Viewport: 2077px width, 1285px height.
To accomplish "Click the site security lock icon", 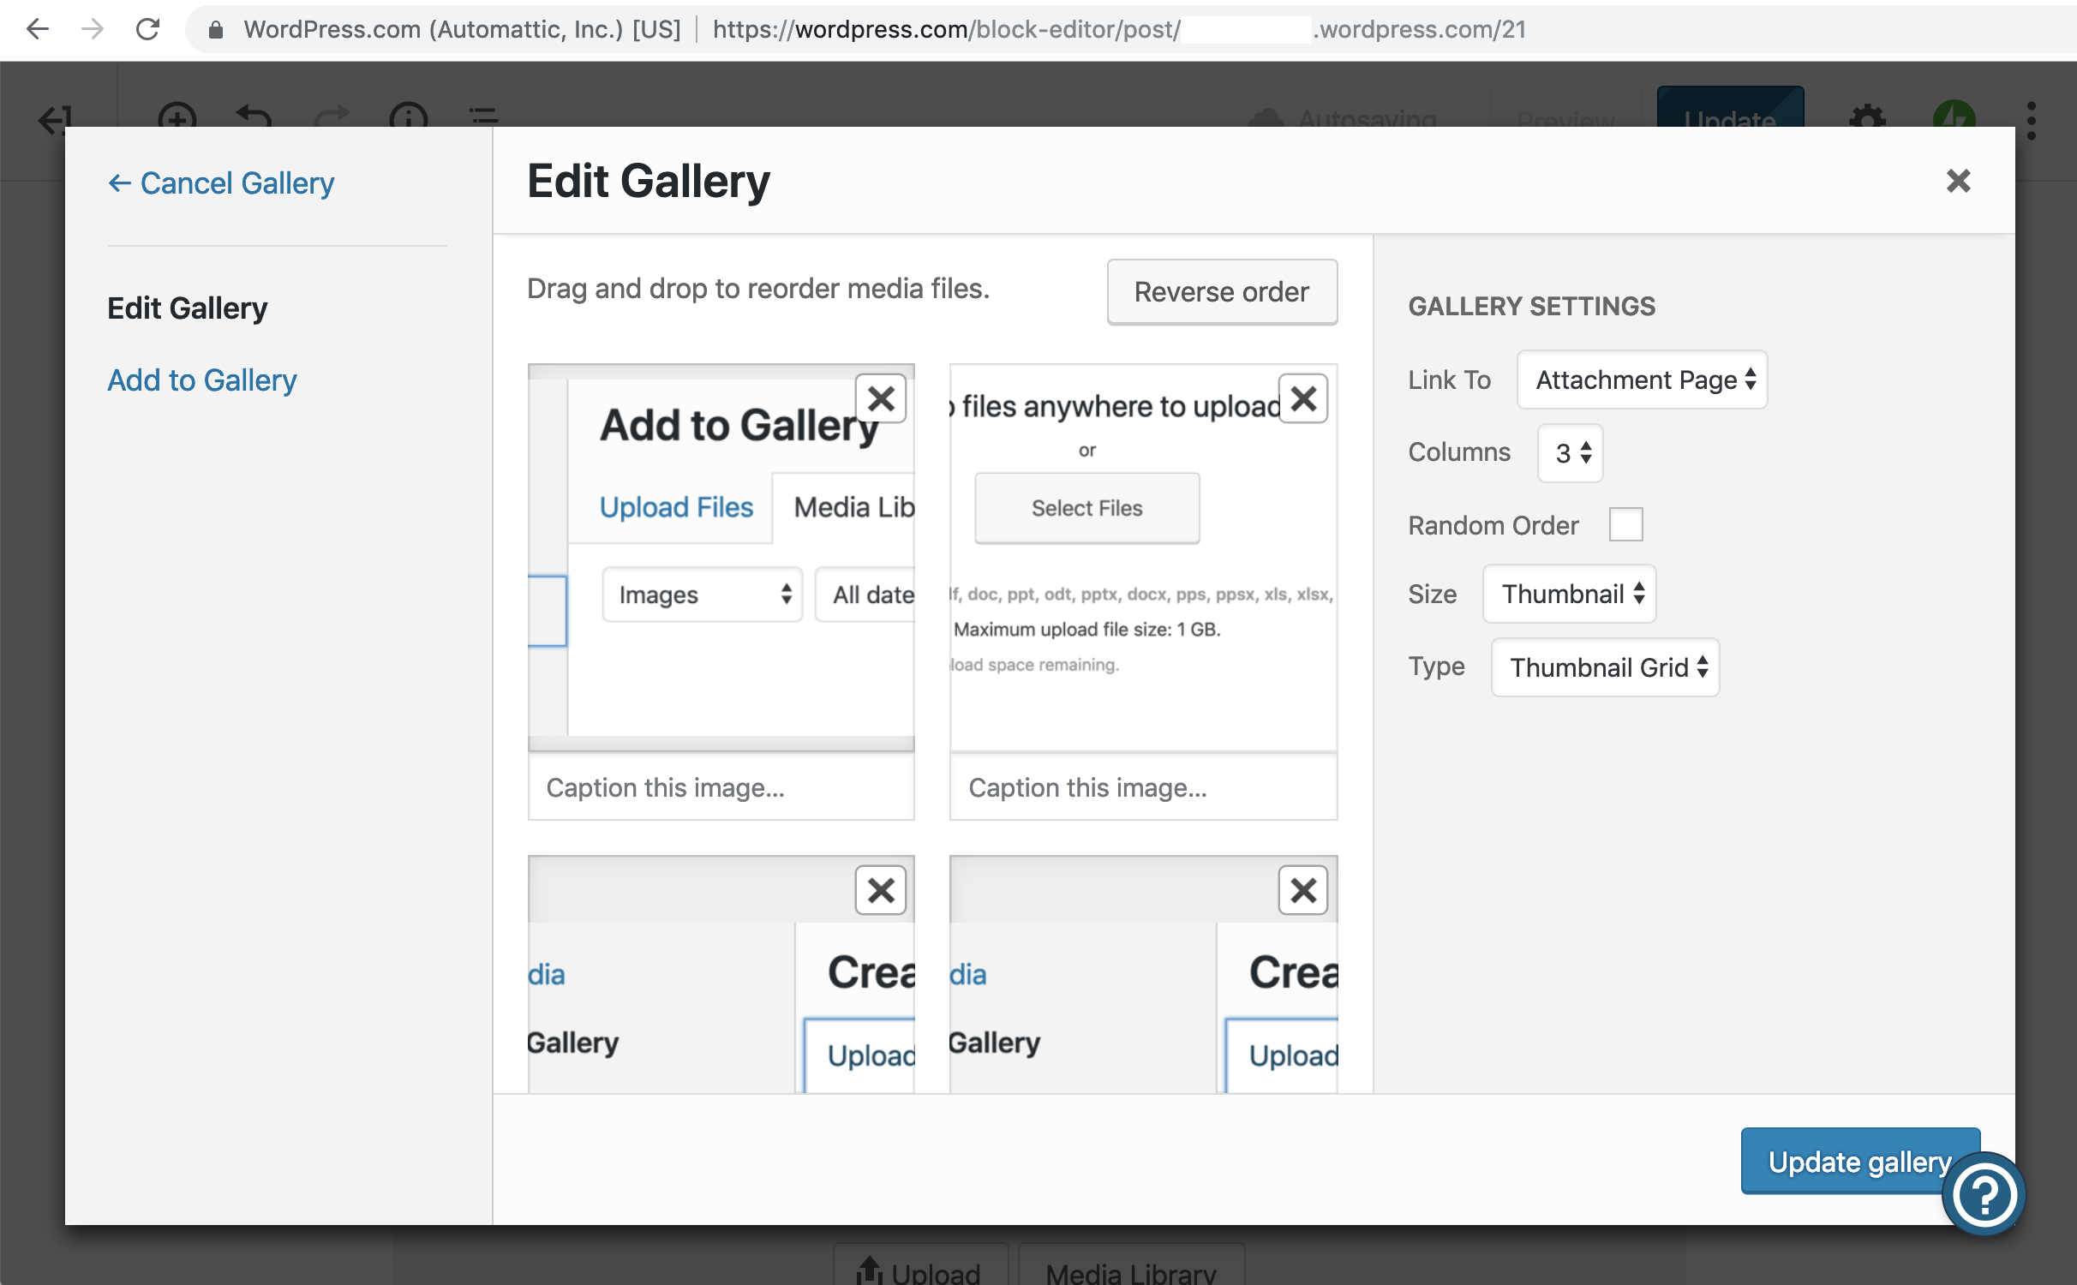I will pyautogui.click(x=216, y=30).
